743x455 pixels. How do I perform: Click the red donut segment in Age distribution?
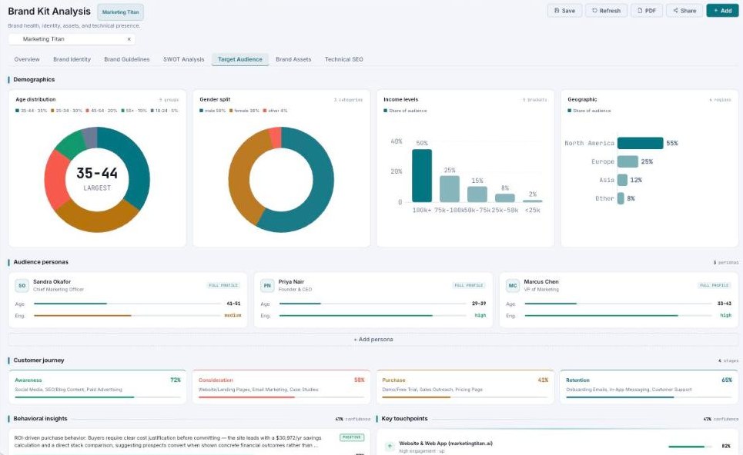(x=55, y=179)
